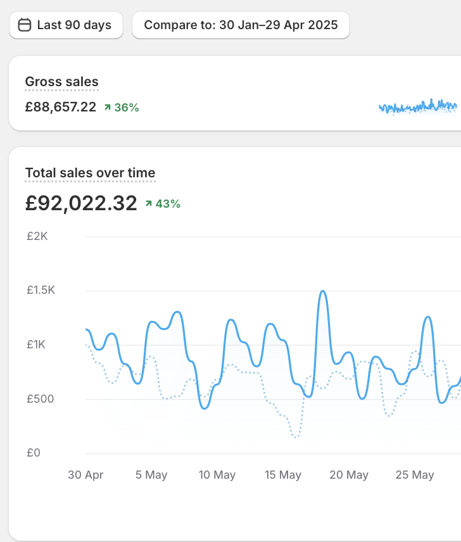The image size is (461, 542).
Task: Click the Gross sales amount £88,657.22
Action: click(61, 107)
